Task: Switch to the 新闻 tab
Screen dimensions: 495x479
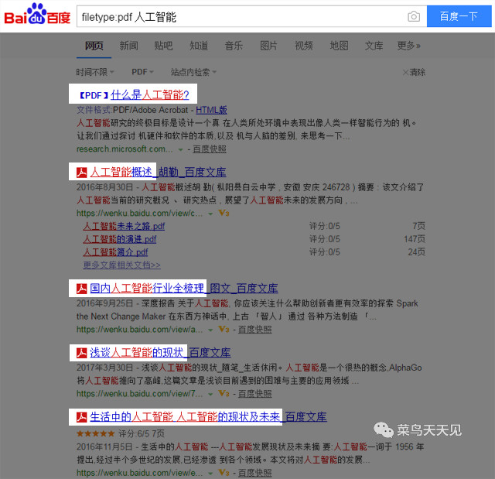Action: [x=128, y=46]
